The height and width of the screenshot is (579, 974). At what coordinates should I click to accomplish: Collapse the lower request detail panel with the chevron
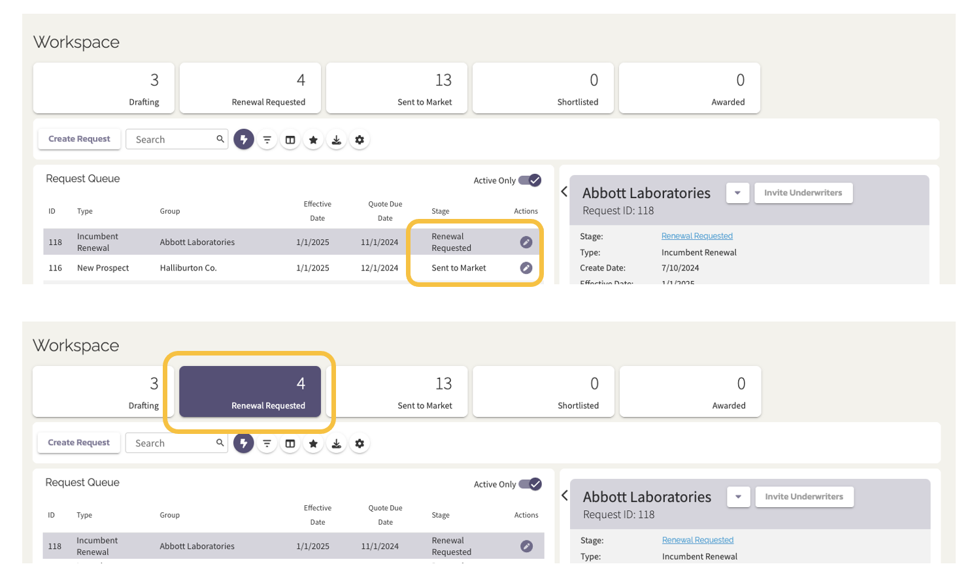(564, 495)
